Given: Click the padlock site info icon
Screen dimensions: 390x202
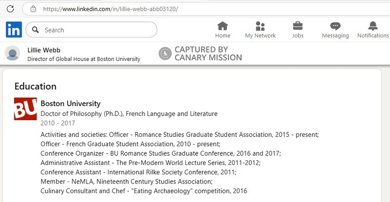Looking at the screenshot, I should 33,9.
